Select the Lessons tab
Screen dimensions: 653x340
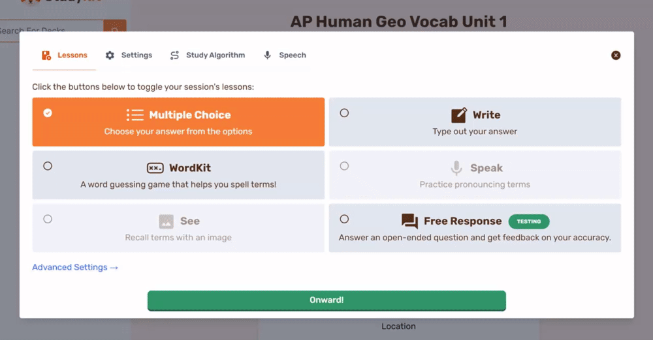pyautogui.click(x=65, y=55)
